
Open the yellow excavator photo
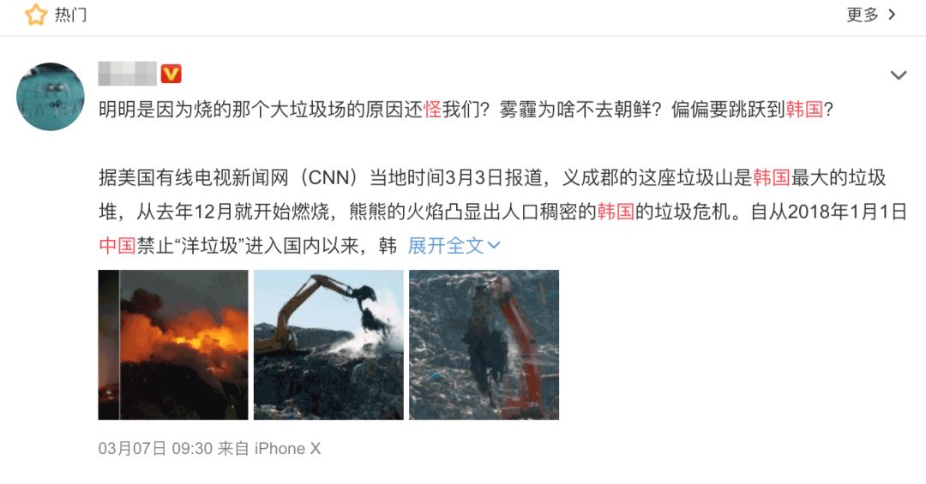(328, 344)
